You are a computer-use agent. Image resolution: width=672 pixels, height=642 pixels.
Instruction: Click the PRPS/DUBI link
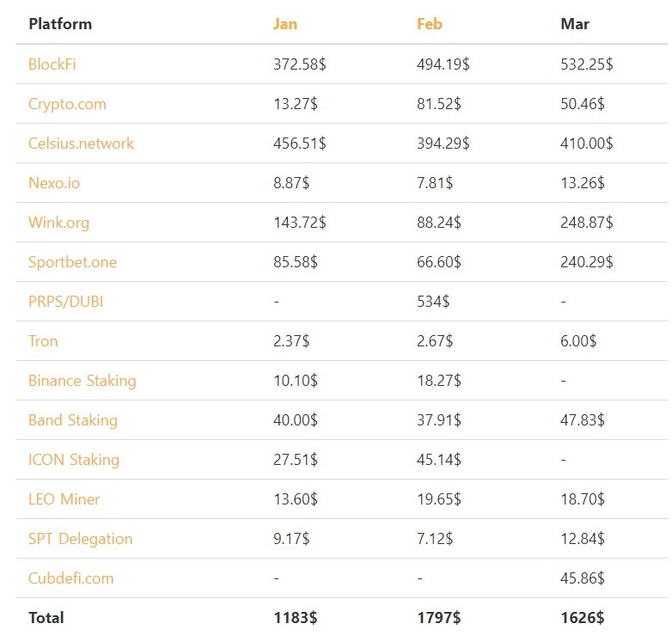(x=65, y=302)
